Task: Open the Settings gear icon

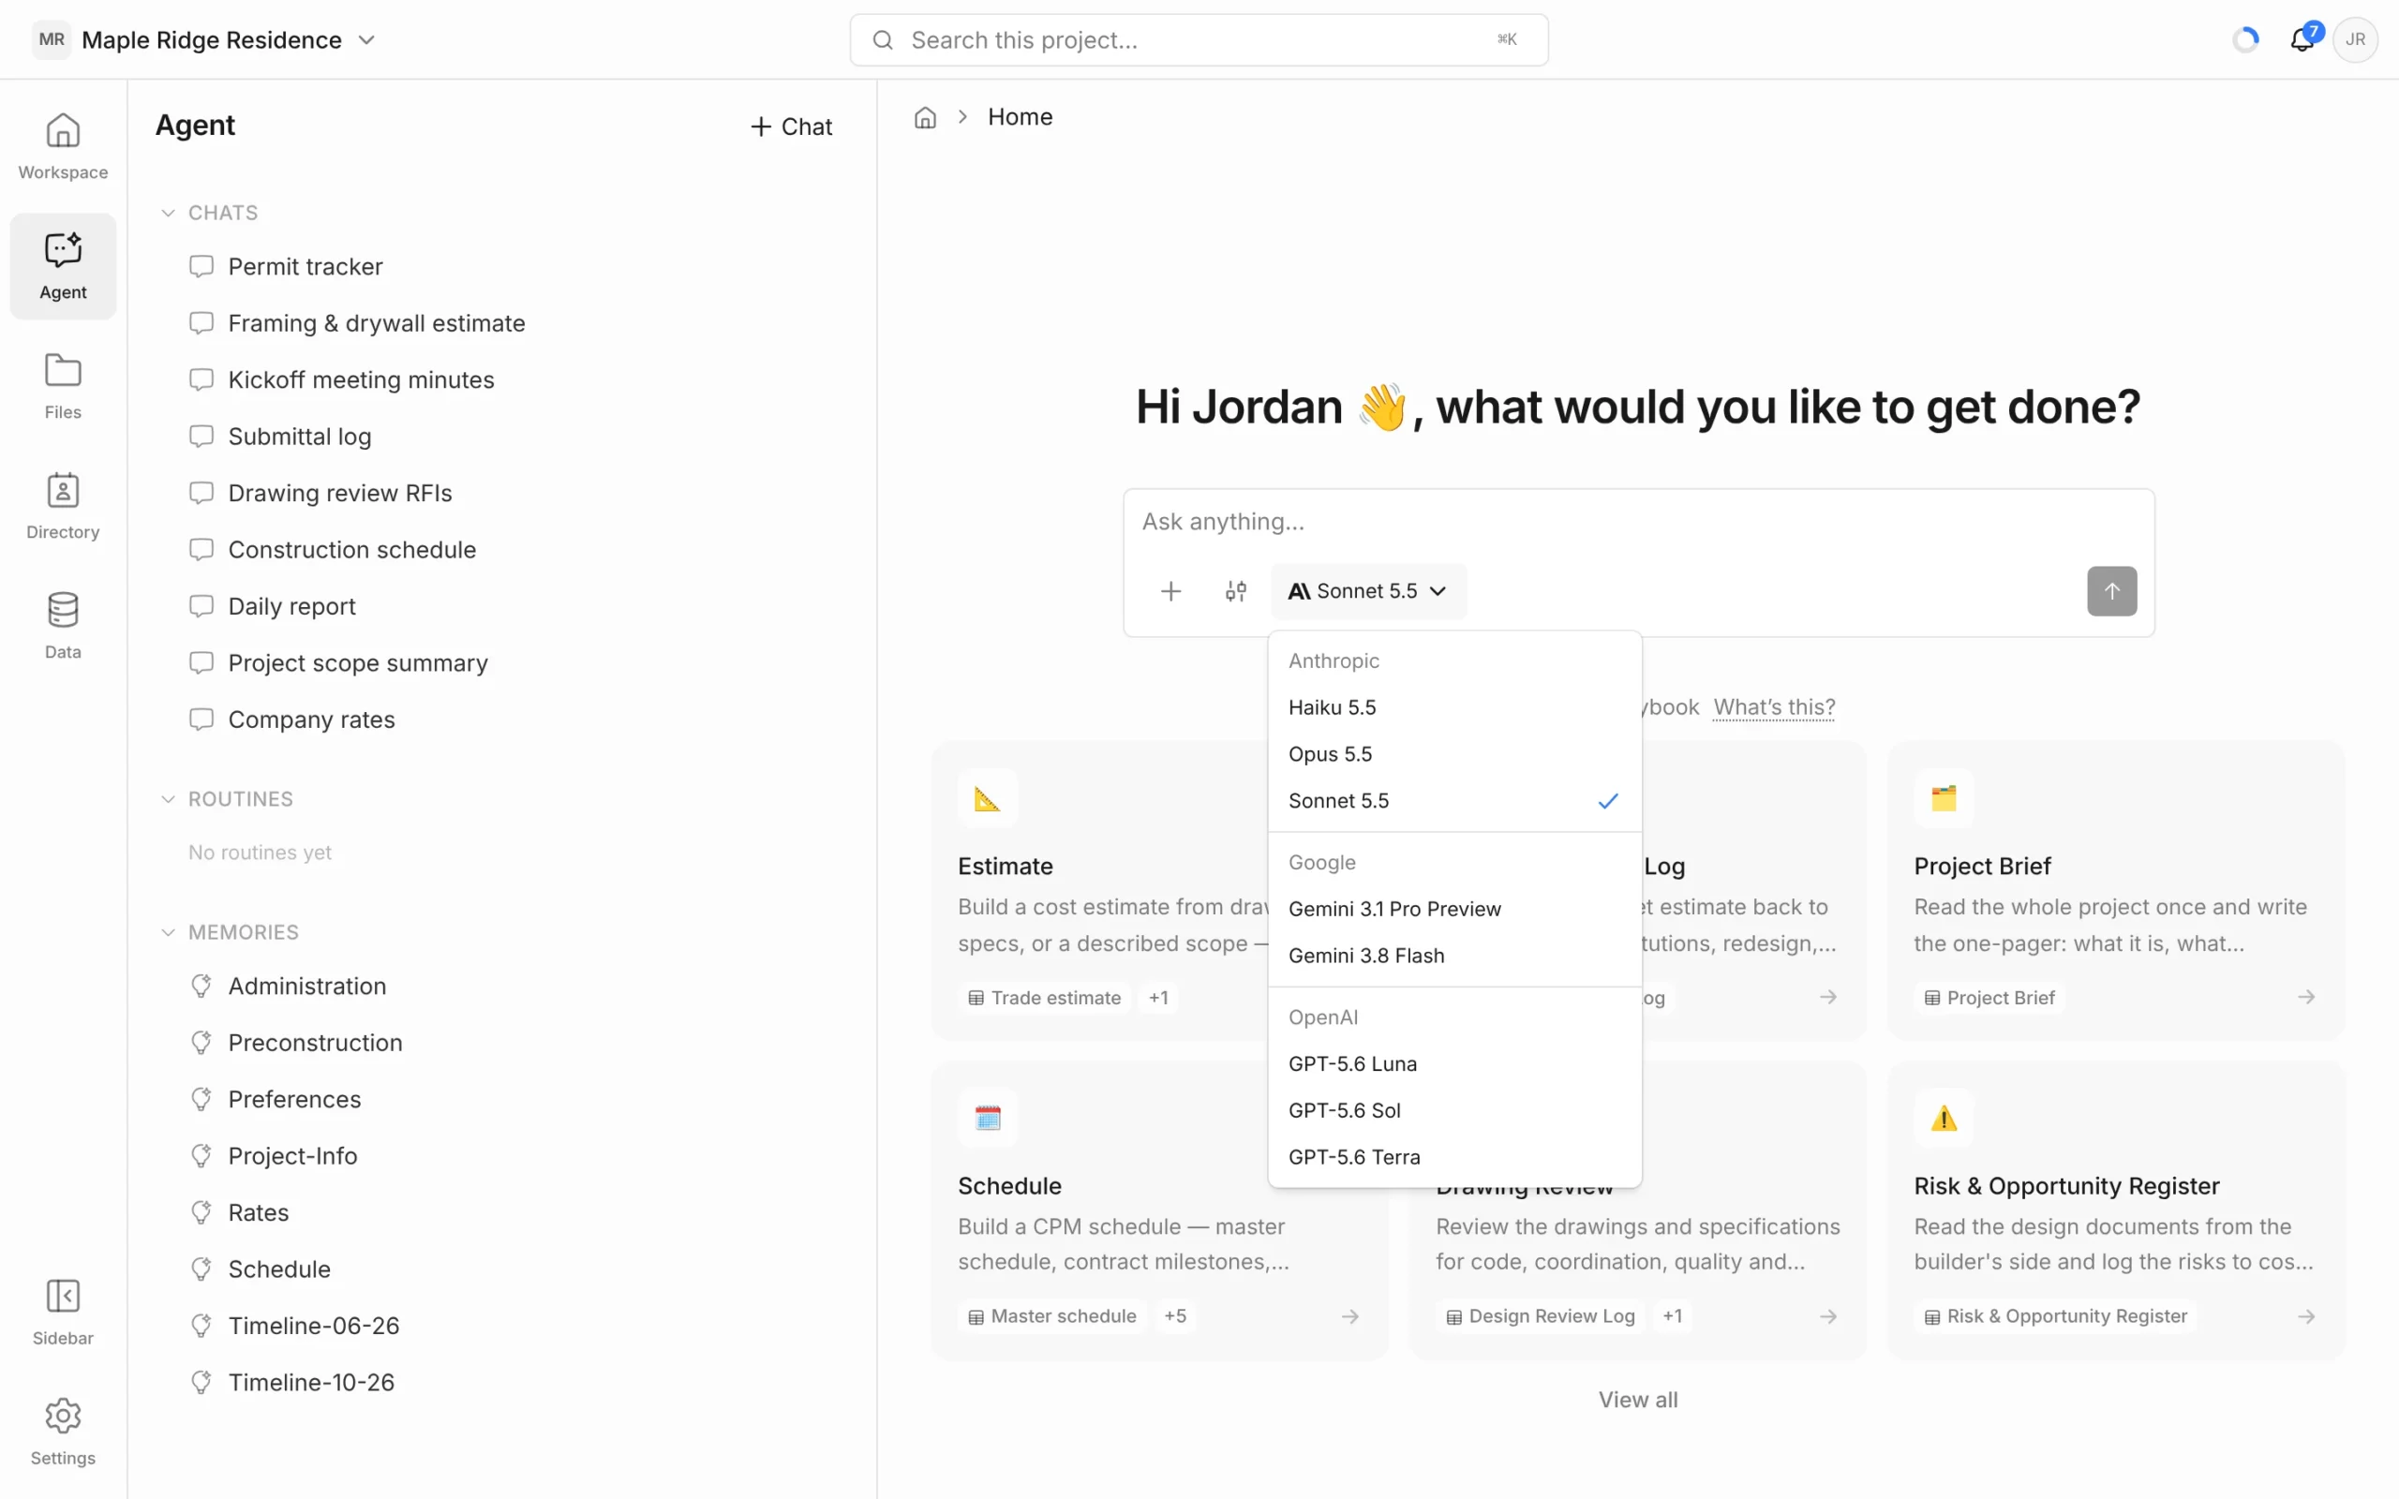Action: 63,1432
